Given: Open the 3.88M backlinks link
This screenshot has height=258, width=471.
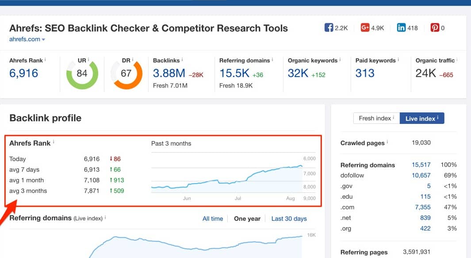Looking at the screenshot, I should [x=169, y=73].
